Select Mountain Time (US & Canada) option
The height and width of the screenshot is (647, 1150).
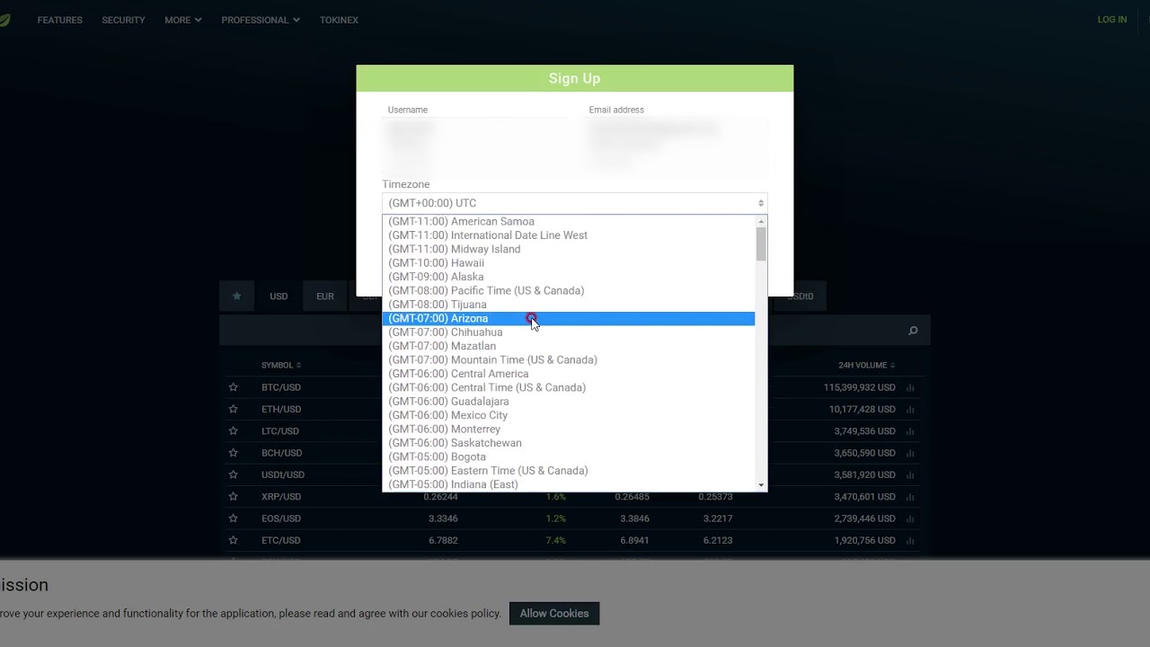[x=569, y=359]
